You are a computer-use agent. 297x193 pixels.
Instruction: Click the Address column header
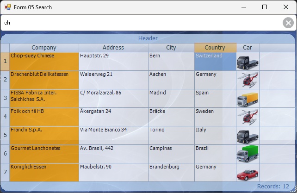(113, 48)
